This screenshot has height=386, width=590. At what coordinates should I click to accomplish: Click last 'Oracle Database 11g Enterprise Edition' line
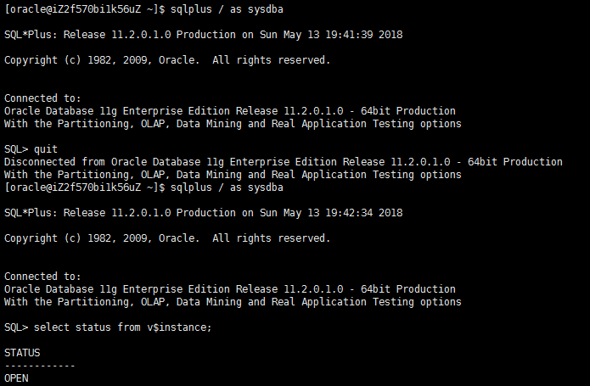229,289
